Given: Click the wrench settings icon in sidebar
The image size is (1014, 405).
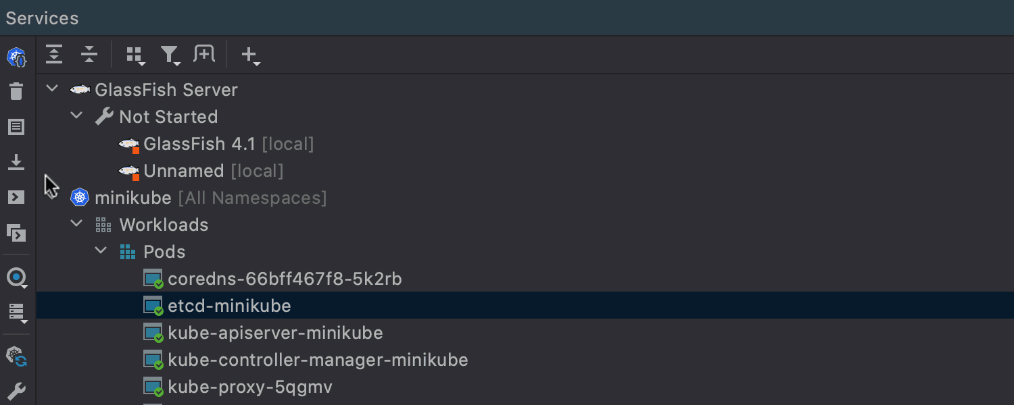Looking at the screenshot, I should [16, 391].
